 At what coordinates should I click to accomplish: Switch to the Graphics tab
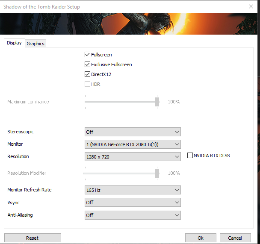coord(35,44)
